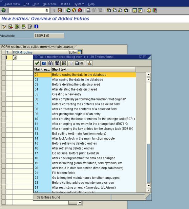Click the lowermost down arrow of the popup scrollbar
Image resolution: width=189 pixels, height=209 pixels.
pyautogui.click(x=149, y=190)
